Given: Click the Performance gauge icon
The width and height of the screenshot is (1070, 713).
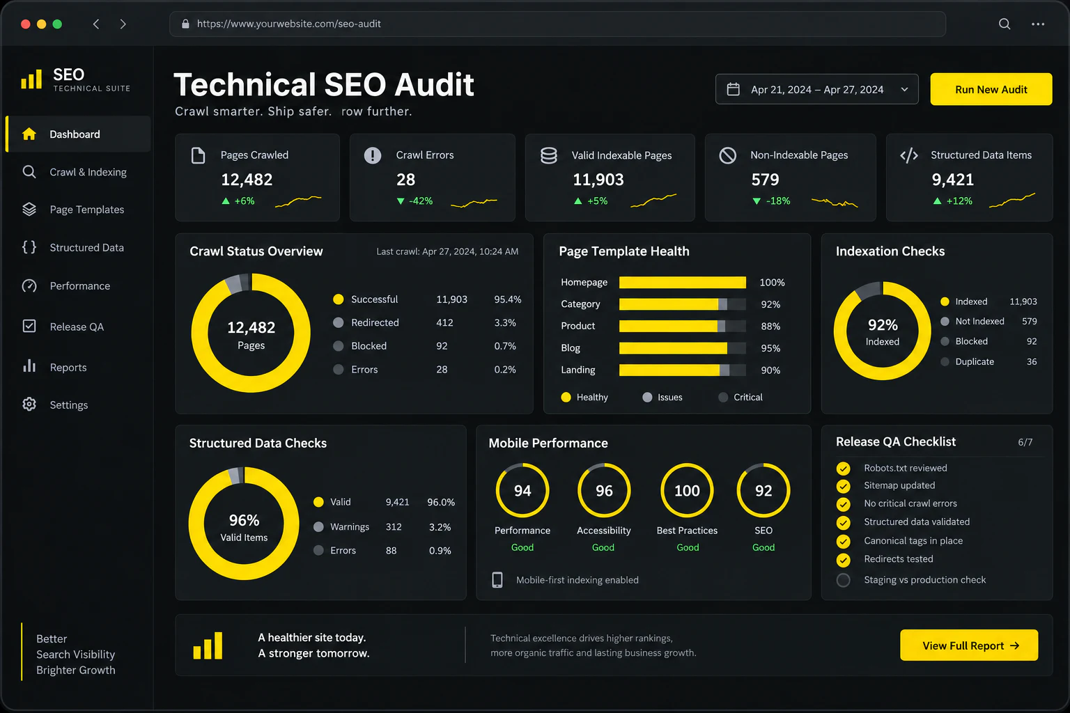Looking at the screenshot, I should pyautogui.click(x=29, y=285).
